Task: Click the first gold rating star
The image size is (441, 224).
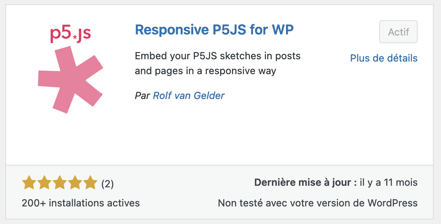Action: [x=29, y=182]
